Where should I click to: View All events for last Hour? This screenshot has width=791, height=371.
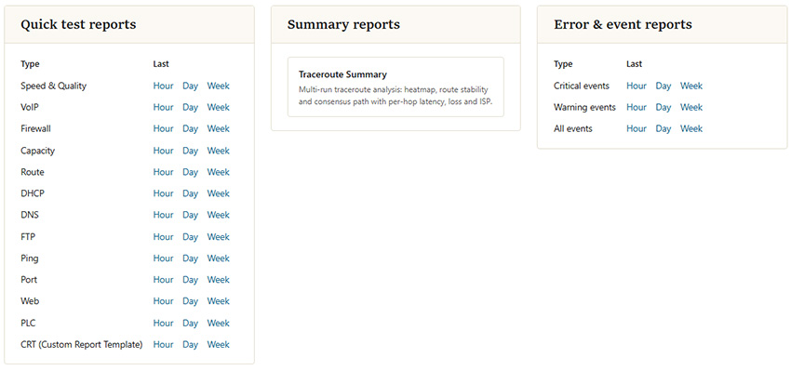[637, 129]
